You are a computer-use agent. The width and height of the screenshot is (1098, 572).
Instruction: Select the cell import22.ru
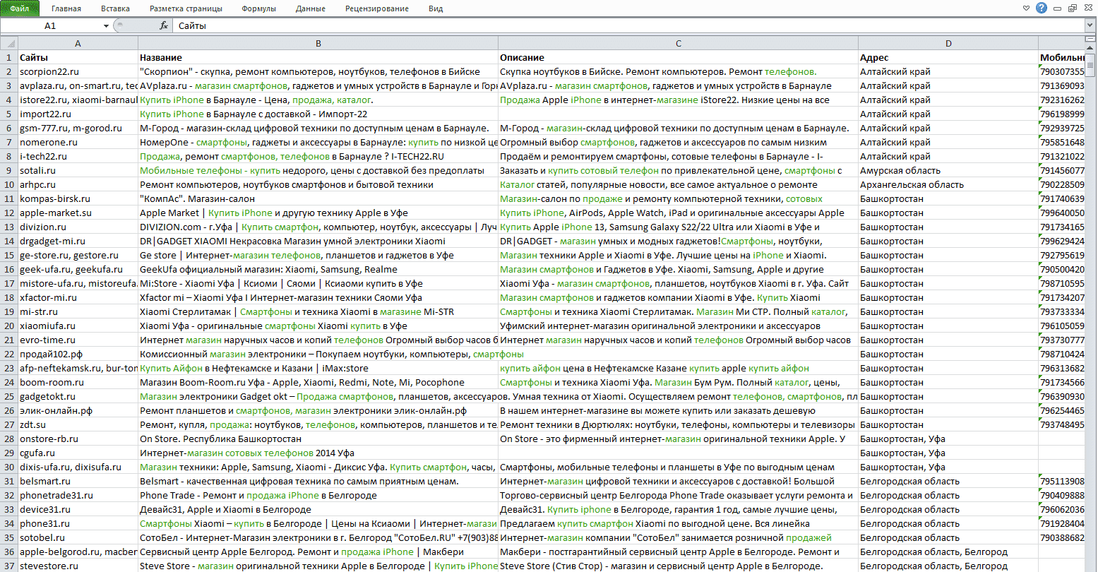click(78, 114)
